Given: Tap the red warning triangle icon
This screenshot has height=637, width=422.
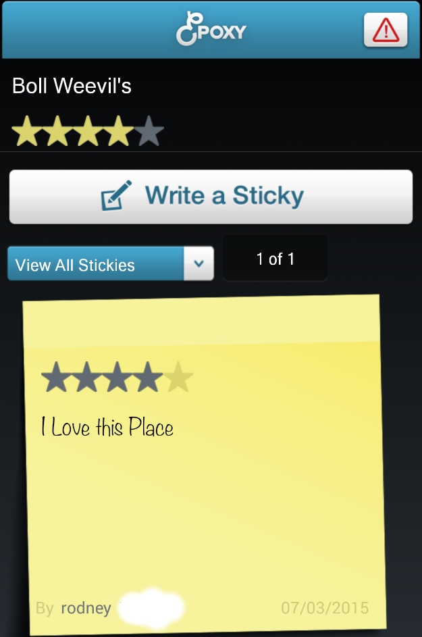Looking at the screenshot, I should (x=386, y=30).
